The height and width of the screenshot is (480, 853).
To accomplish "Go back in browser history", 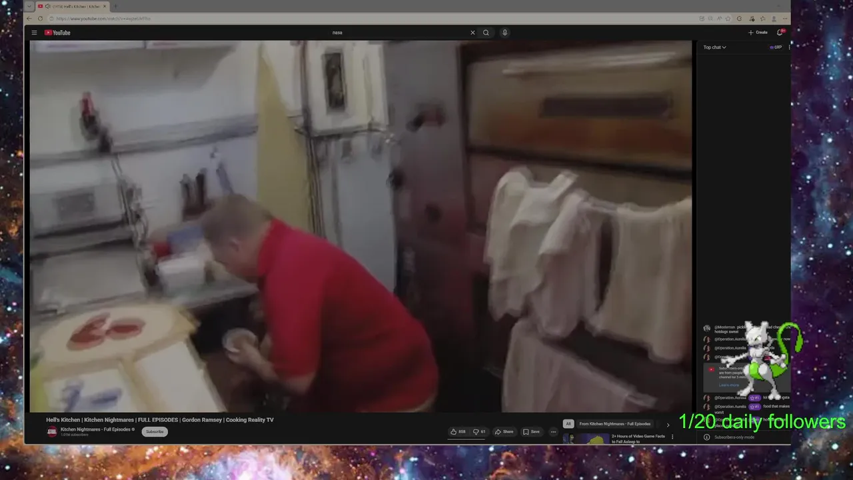I will pyautogui.click(x=30, y=19).
